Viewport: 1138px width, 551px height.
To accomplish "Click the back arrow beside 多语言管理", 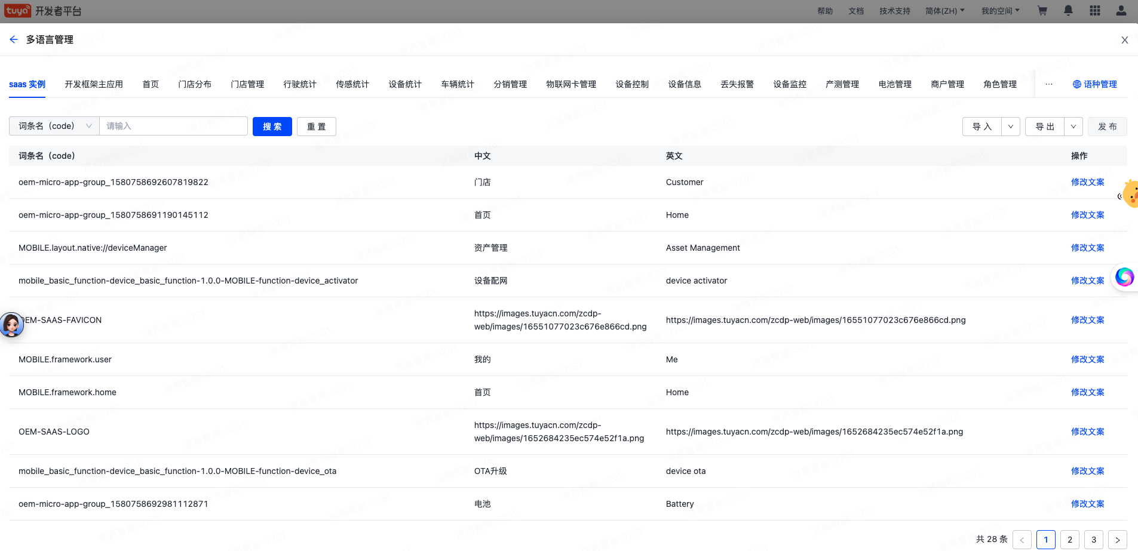I will tap(14, 39).
